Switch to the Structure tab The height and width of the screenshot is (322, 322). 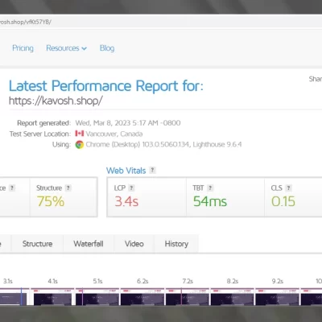[x=37, y=244]
